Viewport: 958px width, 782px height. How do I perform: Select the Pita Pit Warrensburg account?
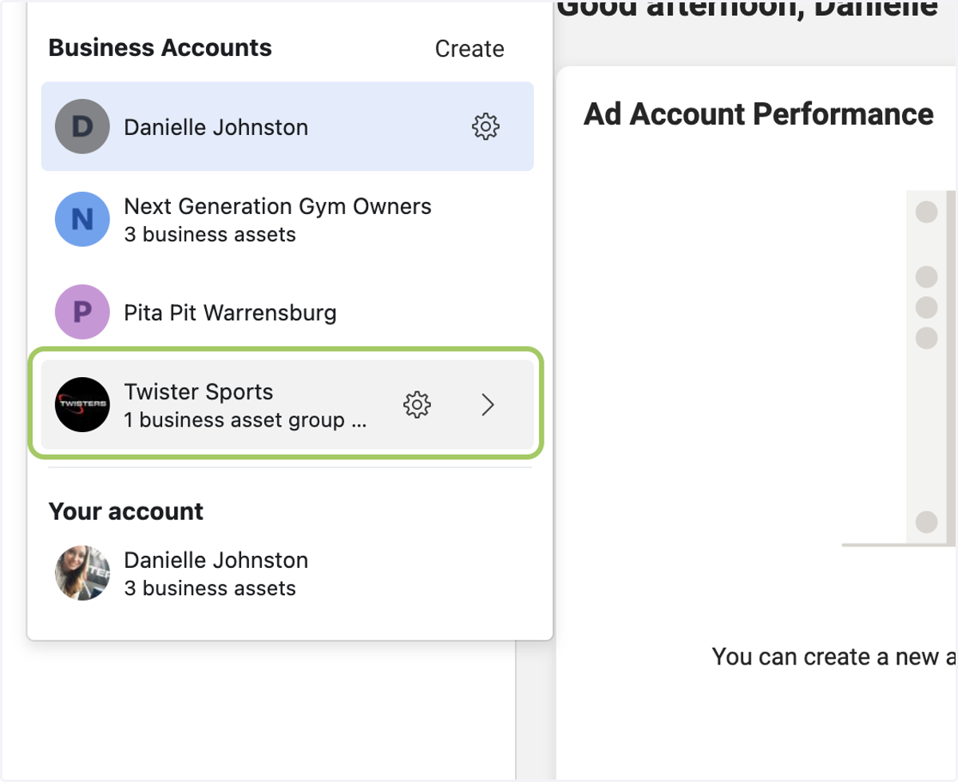click(287, 312)
